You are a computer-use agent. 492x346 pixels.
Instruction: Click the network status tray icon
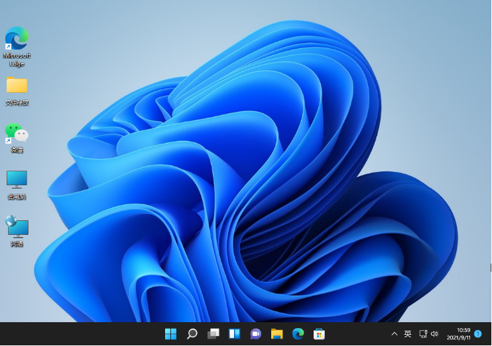pyautogui.click(x=423, y=334)
